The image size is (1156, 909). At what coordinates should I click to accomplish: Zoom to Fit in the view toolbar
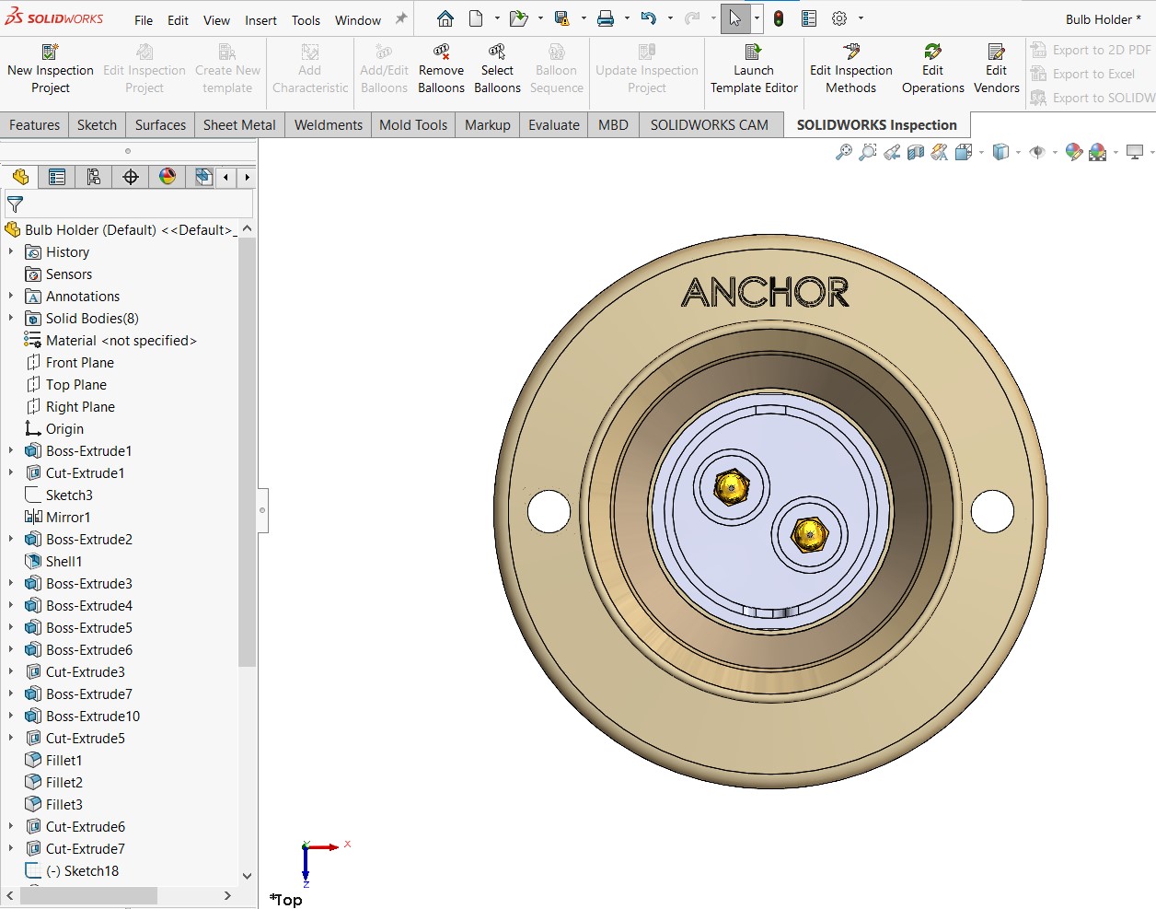[x=843, y=152]
